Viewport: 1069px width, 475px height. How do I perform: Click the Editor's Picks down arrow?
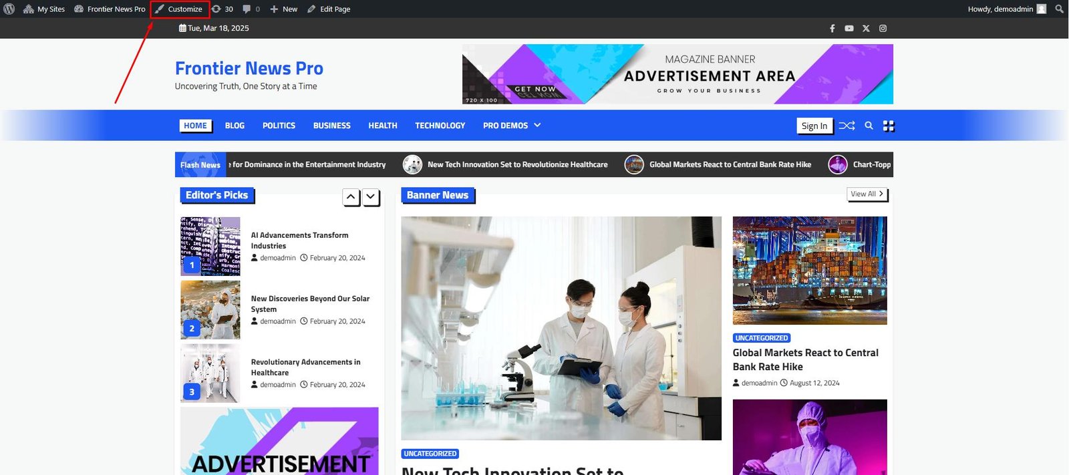pyautogui.click(x=370, y=197)
